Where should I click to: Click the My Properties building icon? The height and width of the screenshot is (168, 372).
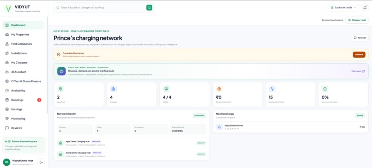tap(7, 35)
